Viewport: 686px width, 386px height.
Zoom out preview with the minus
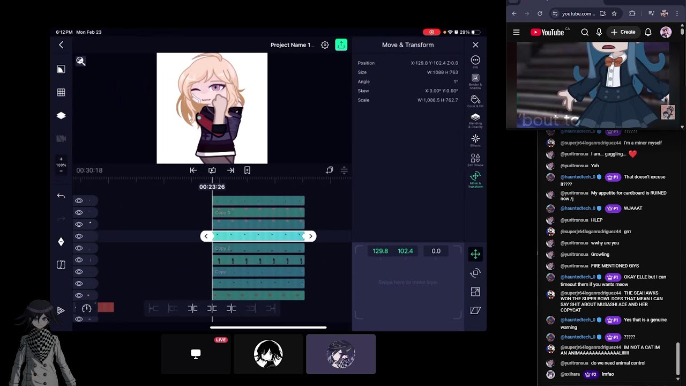(x=61, y=171)
